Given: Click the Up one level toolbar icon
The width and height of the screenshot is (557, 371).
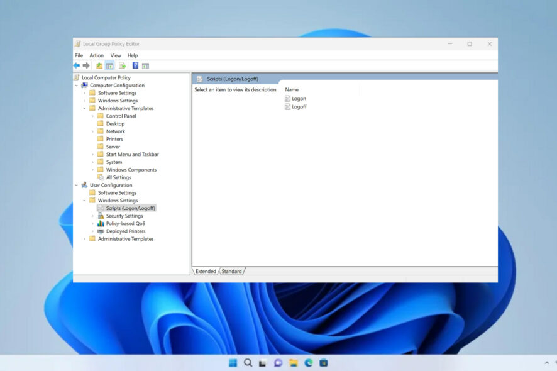Looking at the screenshot, I should coord(99,65).
